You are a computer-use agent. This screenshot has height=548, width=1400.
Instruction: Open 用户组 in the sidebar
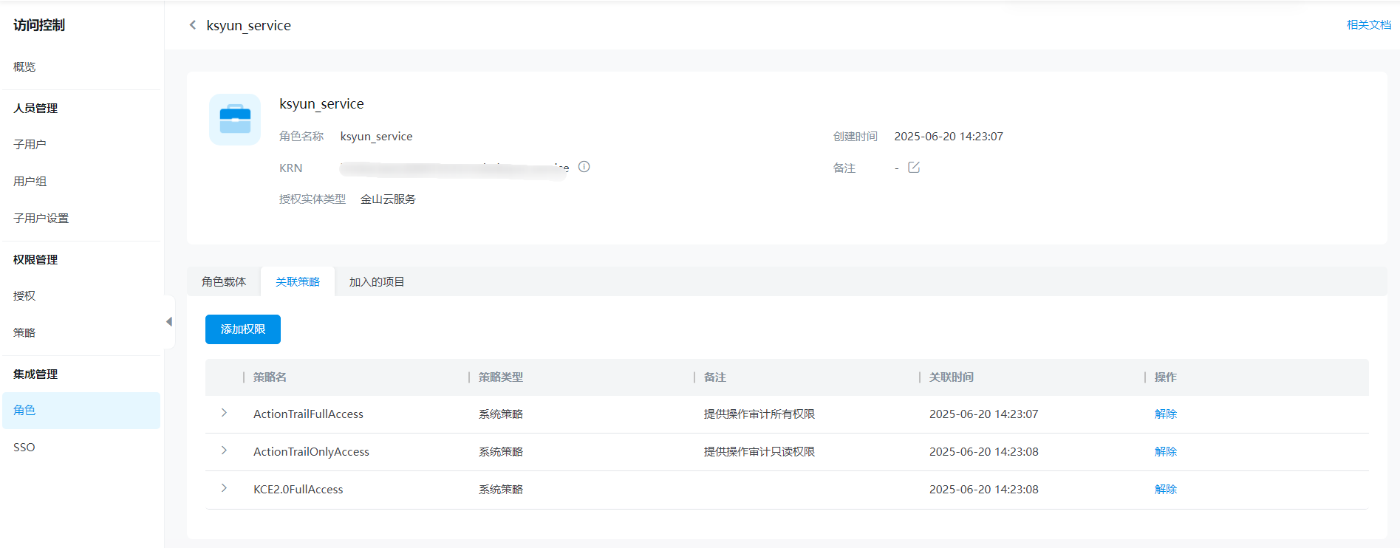point(30,182)
